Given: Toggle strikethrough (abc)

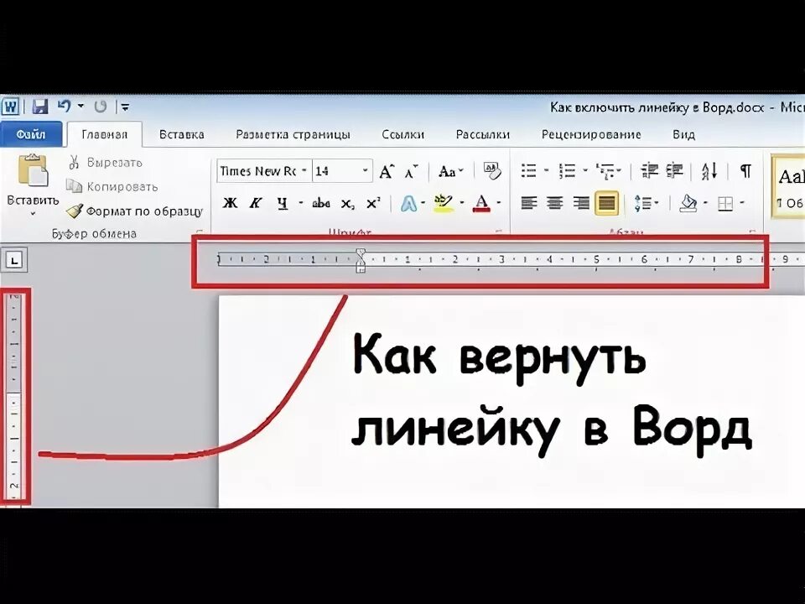Looking at the screenshot, I should pyautogui.click(x=321, y=203).
